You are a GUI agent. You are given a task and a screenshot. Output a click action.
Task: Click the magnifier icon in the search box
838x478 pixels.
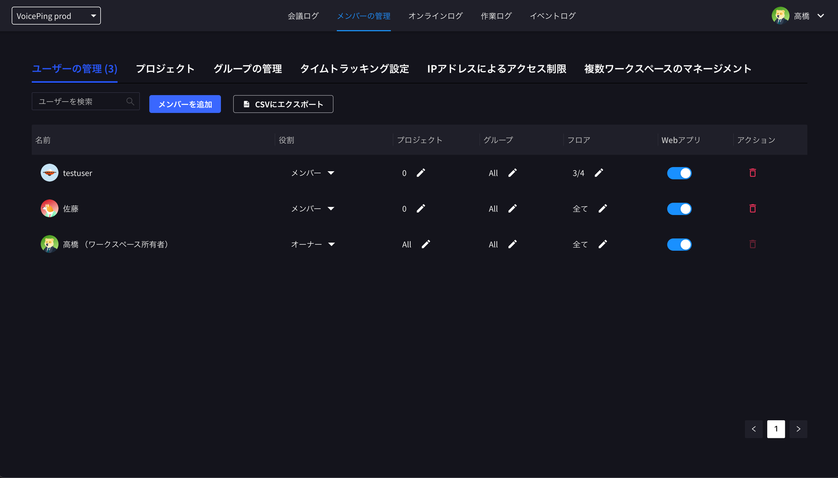(x=130, y=101)
